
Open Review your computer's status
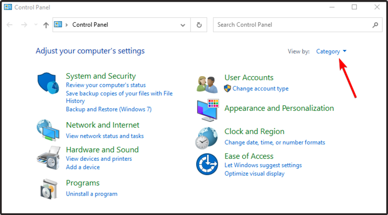point(106,85)
